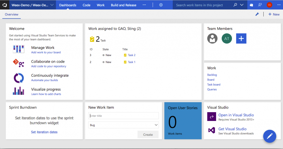Open the AT team member avatar
This screenshot has width=283, height=149.
pyautogui.click(x=227, y=38)
